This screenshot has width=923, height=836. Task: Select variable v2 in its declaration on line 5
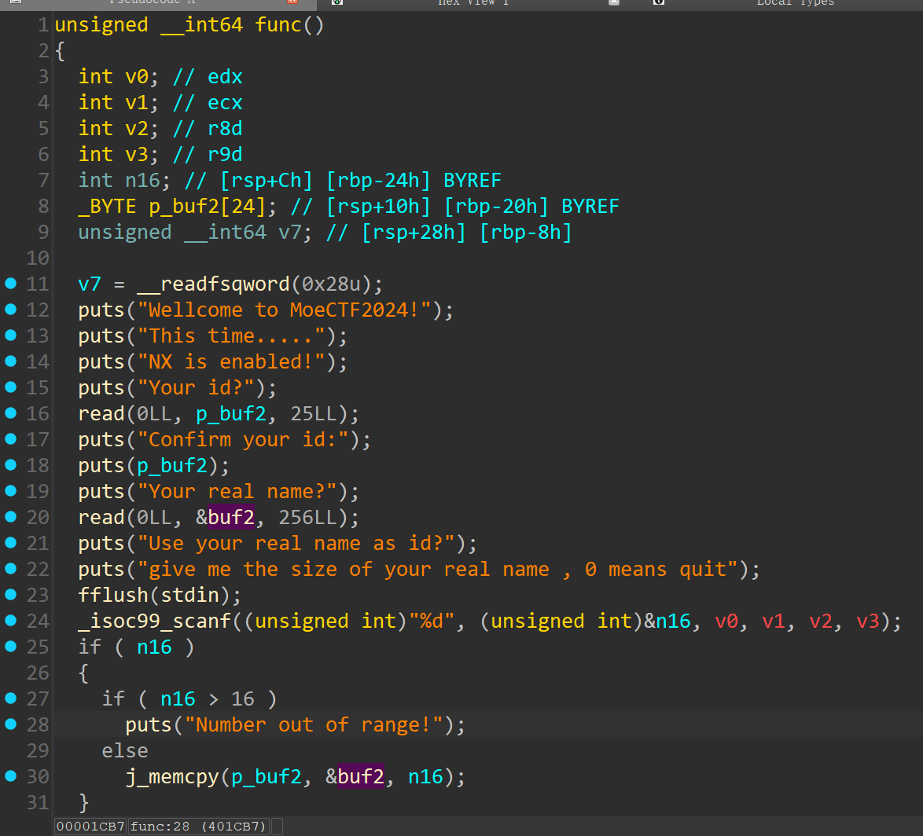click(137, 128)
